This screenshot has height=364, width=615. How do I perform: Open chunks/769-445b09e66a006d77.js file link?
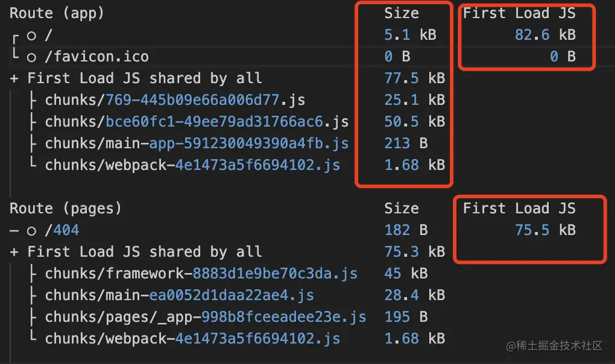[x=175, y=100]
